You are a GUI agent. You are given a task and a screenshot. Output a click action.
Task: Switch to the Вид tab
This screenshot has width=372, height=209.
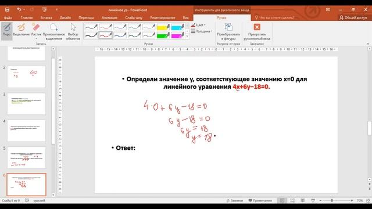185,18
